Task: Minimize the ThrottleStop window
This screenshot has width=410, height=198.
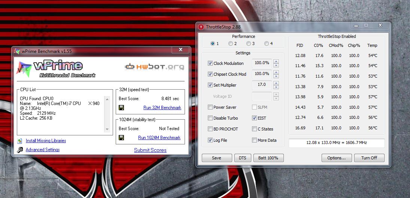Action: pos(356,25)
